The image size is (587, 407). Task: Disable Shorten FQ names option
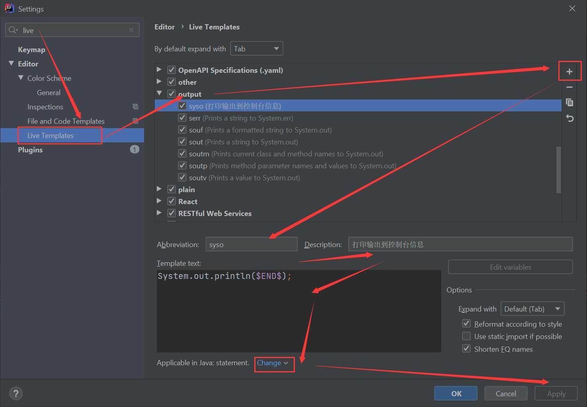(x=466, y=349)
